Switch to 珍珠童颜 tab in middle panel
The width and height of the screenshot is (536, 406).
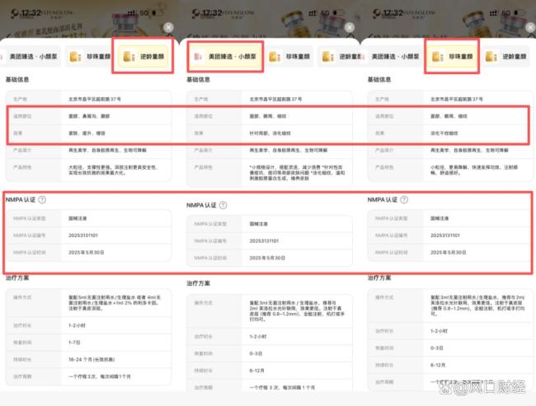(x=289, y=56)
